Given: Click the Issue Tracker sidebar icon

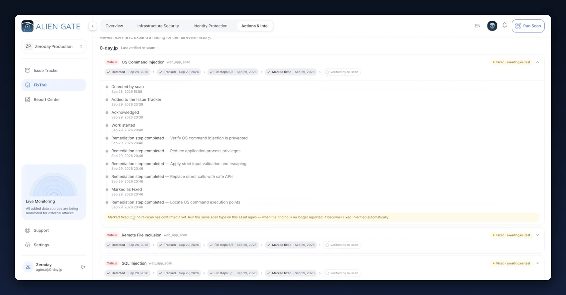Looking at the screenshot, I should 27,70.
